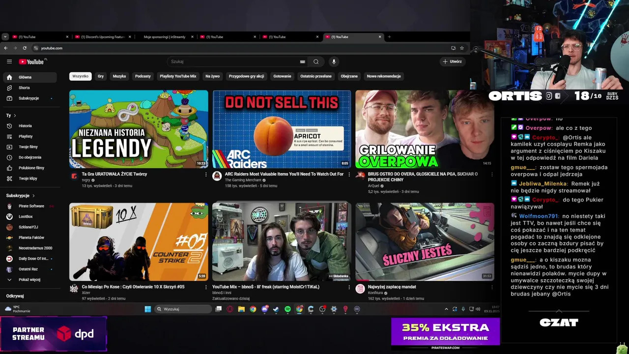Select the Playlisty YouTube Mix chip
Viewport: 629px width, 354px height.
pos(178,76)
